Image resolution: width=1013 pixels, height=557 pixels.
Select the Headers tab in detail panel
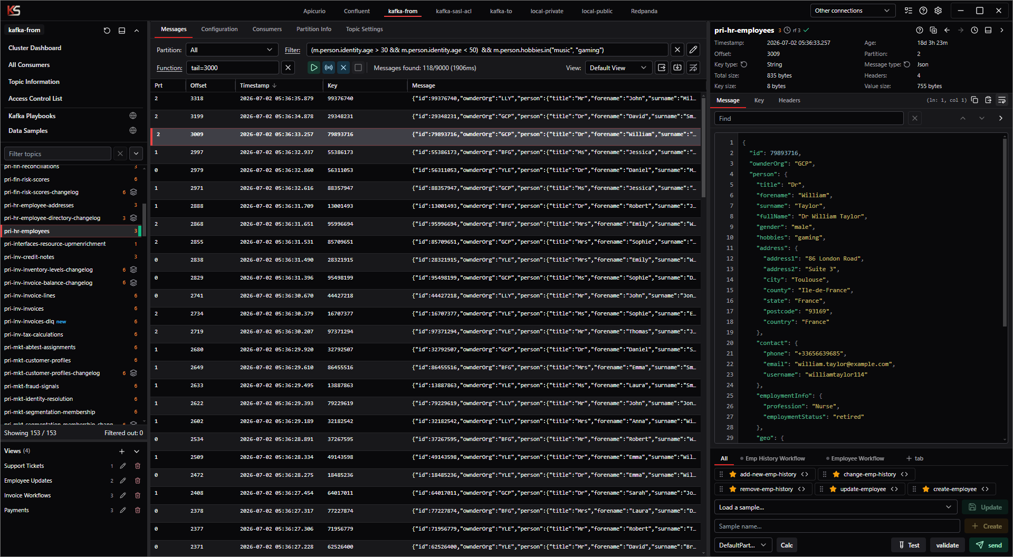click(x=789, y=100)
